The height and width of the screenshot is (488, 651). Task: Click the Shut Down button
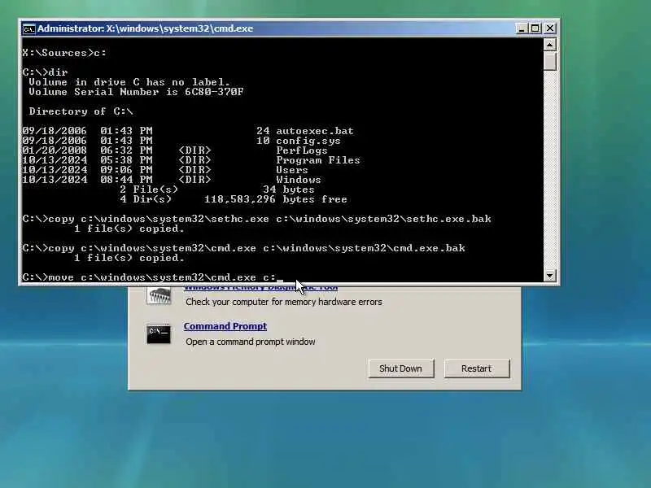tap(400, 368)
